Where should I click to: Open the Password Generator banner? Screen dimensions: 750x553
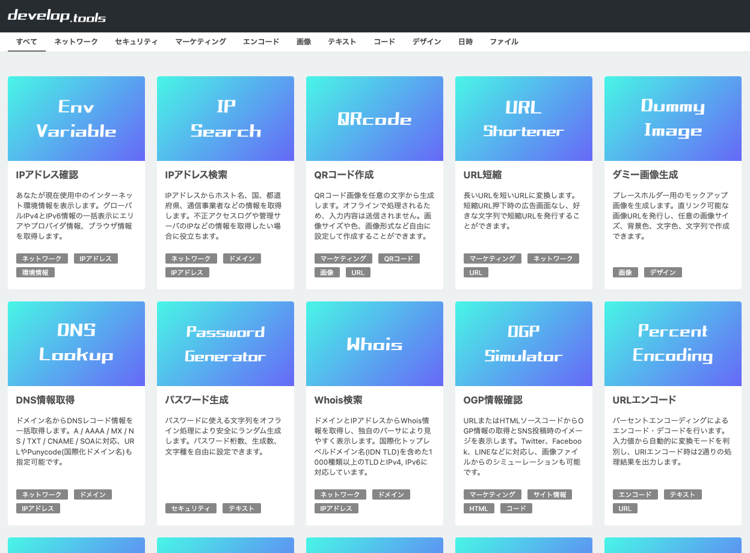point(225,343)
